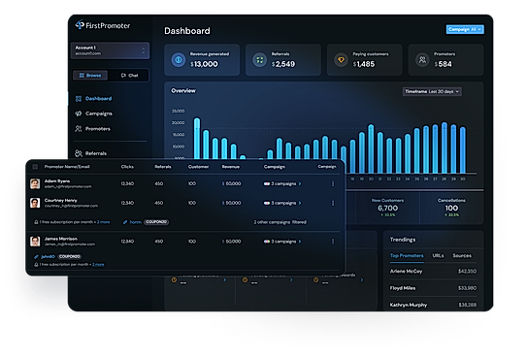This screenshot has width=527, height=357.
Task: Click Arlene McCoy in Trendings list
Action: tap(406, 272)
